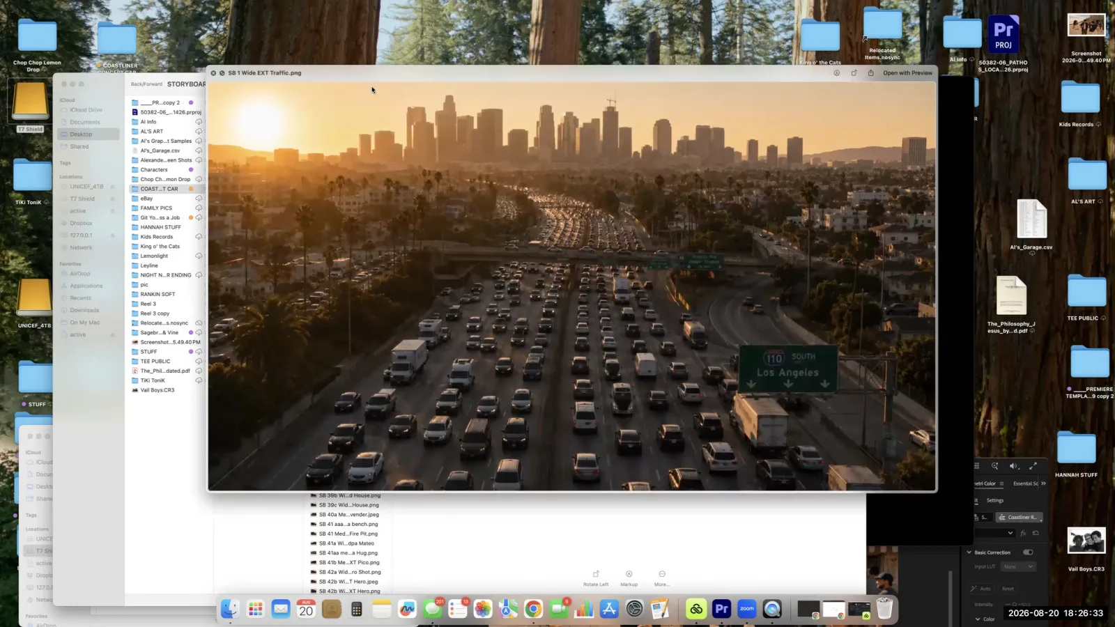Open Zoom from the Dock
The height and width of the screenshot is (627, 1115).
click(746, 609)
